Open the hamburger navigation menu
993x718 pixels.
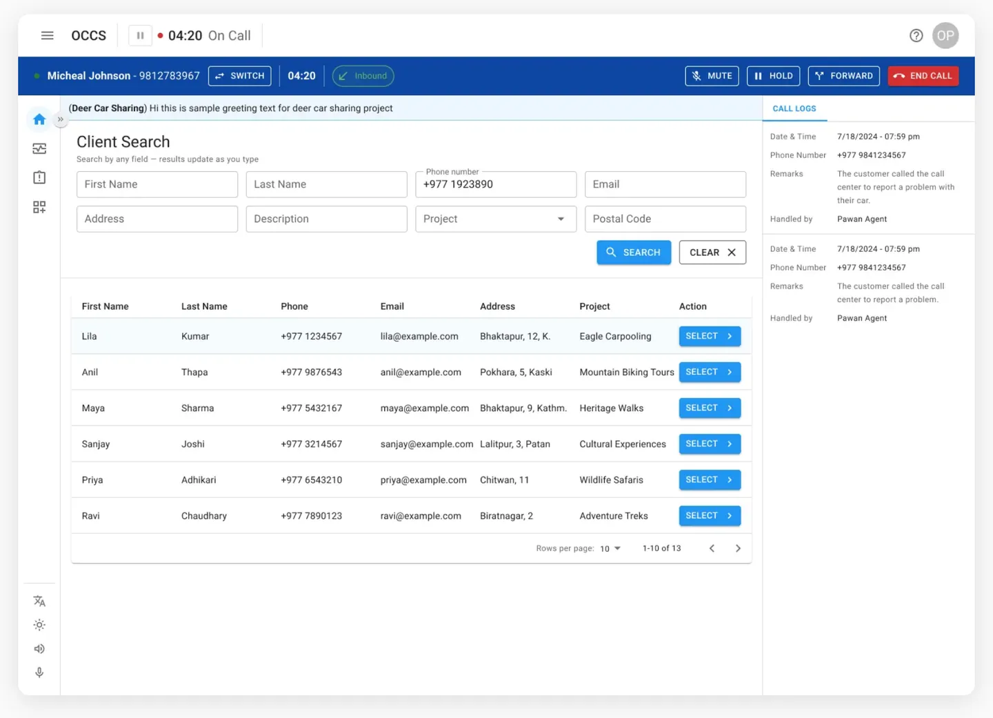47,35
